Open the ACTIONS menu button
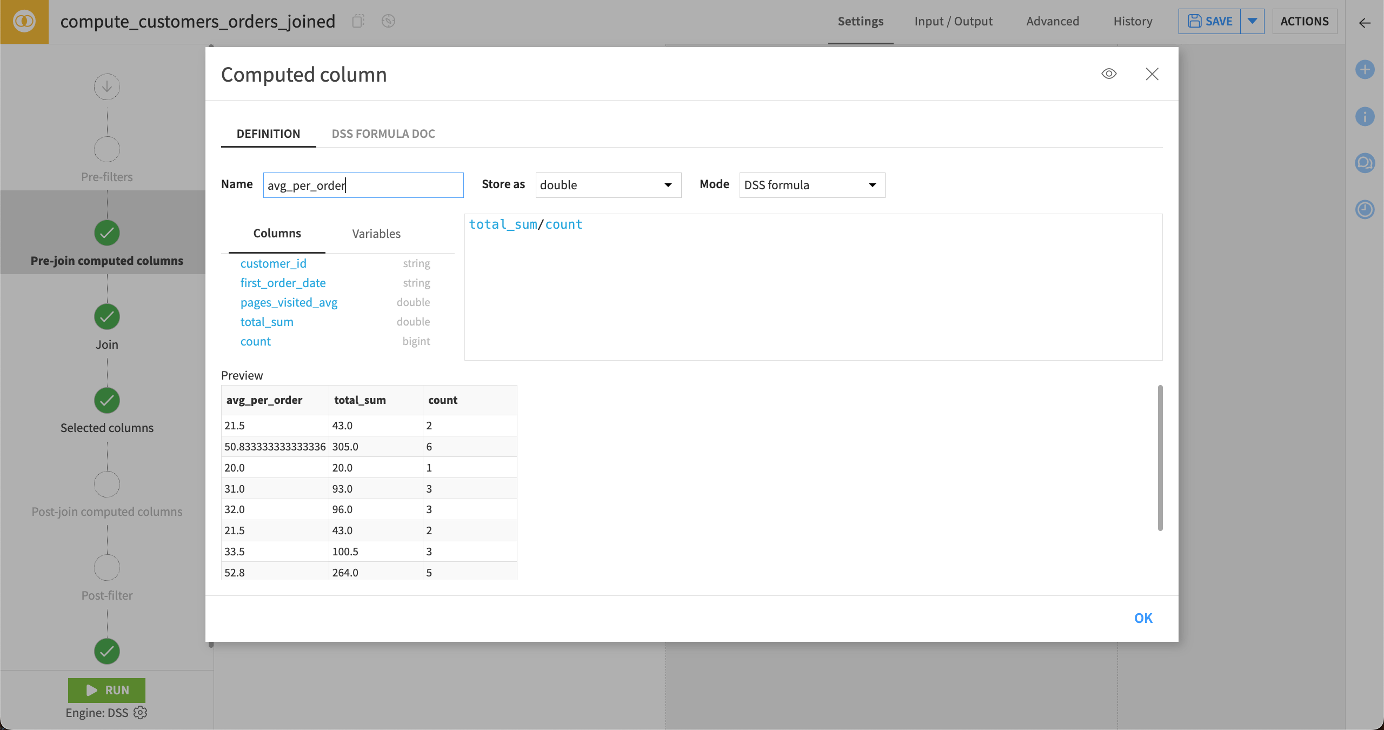The image size is (1384, 730). coord(1305,22)
